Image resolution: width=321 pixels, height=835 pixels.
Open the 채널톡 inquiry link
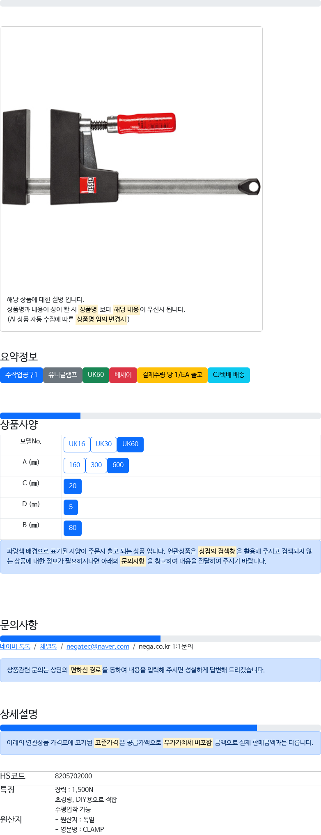tap(48, 647)
